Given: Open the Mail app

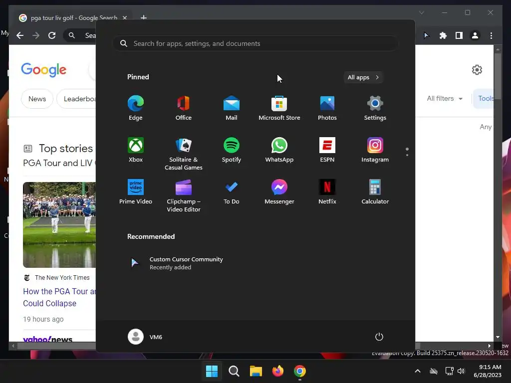Looking at the screenshot, I should [232, 108].
